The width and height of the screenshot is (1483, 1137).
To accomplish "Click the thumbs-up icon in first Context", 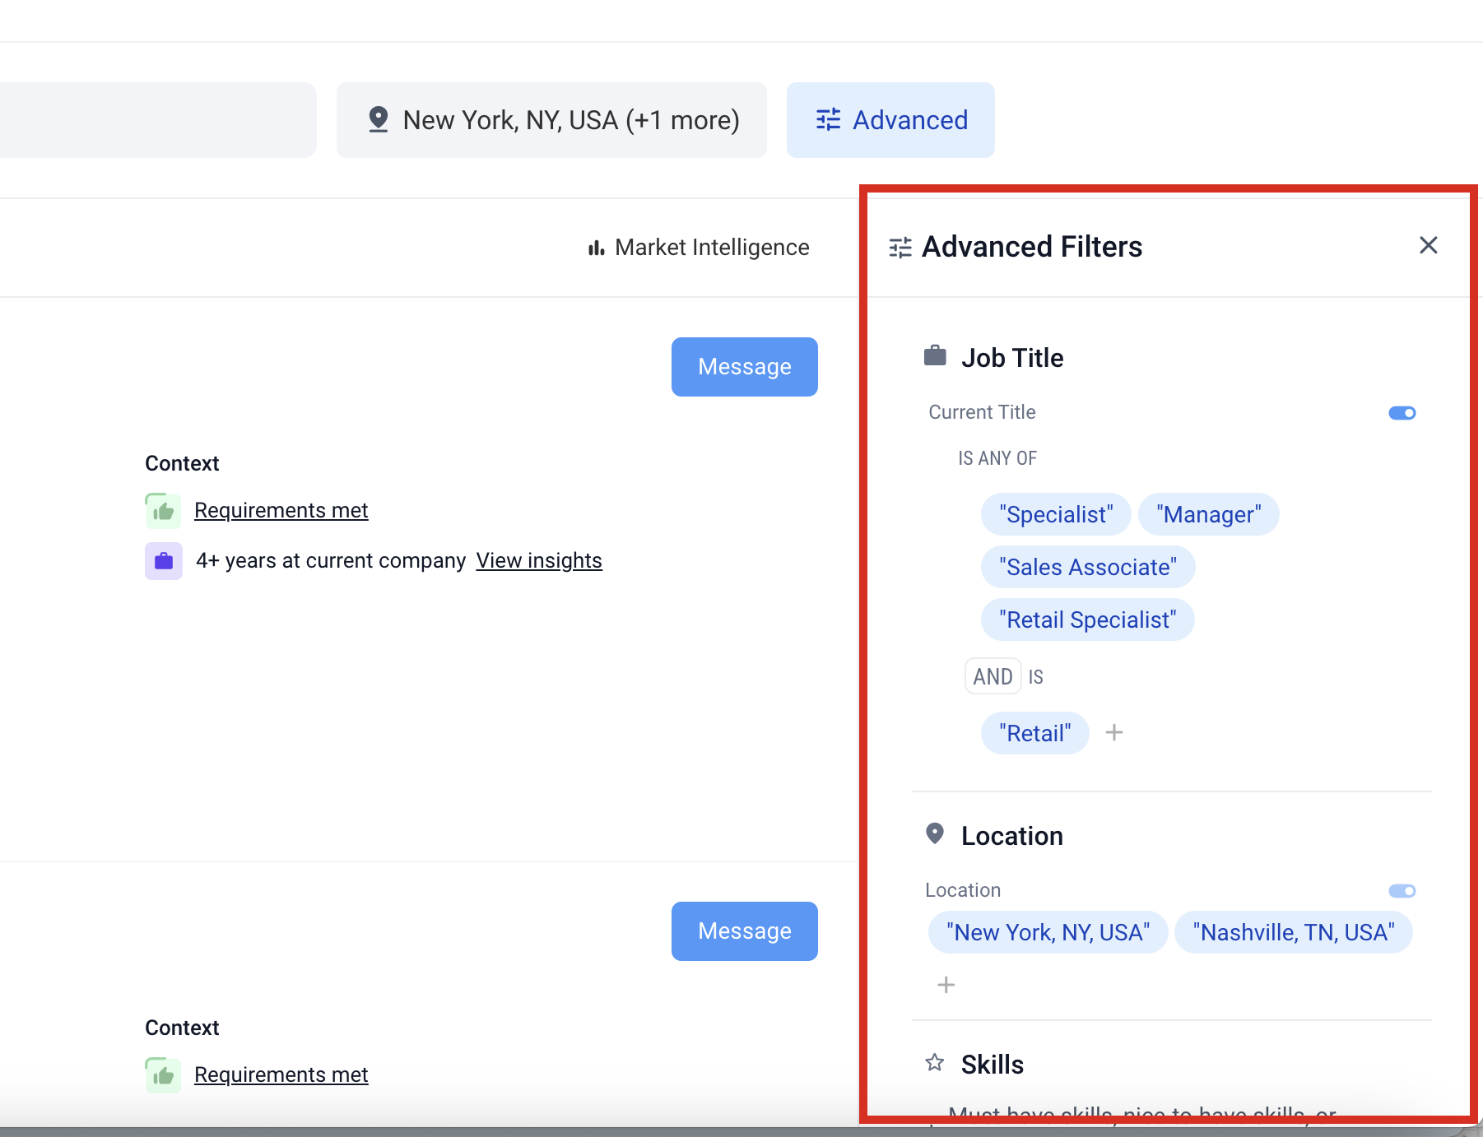I will 163,511.
